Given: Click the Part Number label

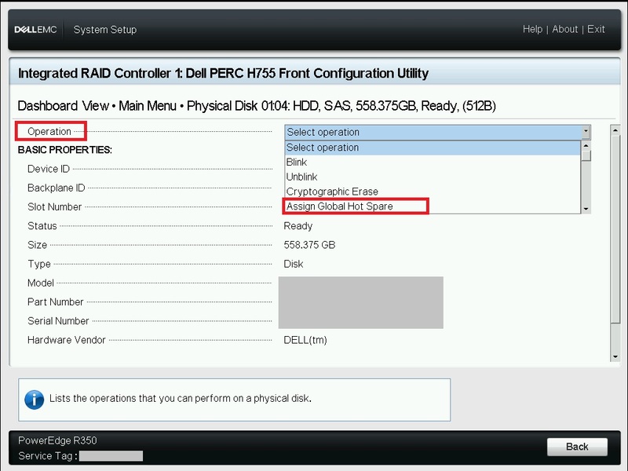Looking at the screenshot, I should (55, 302).
